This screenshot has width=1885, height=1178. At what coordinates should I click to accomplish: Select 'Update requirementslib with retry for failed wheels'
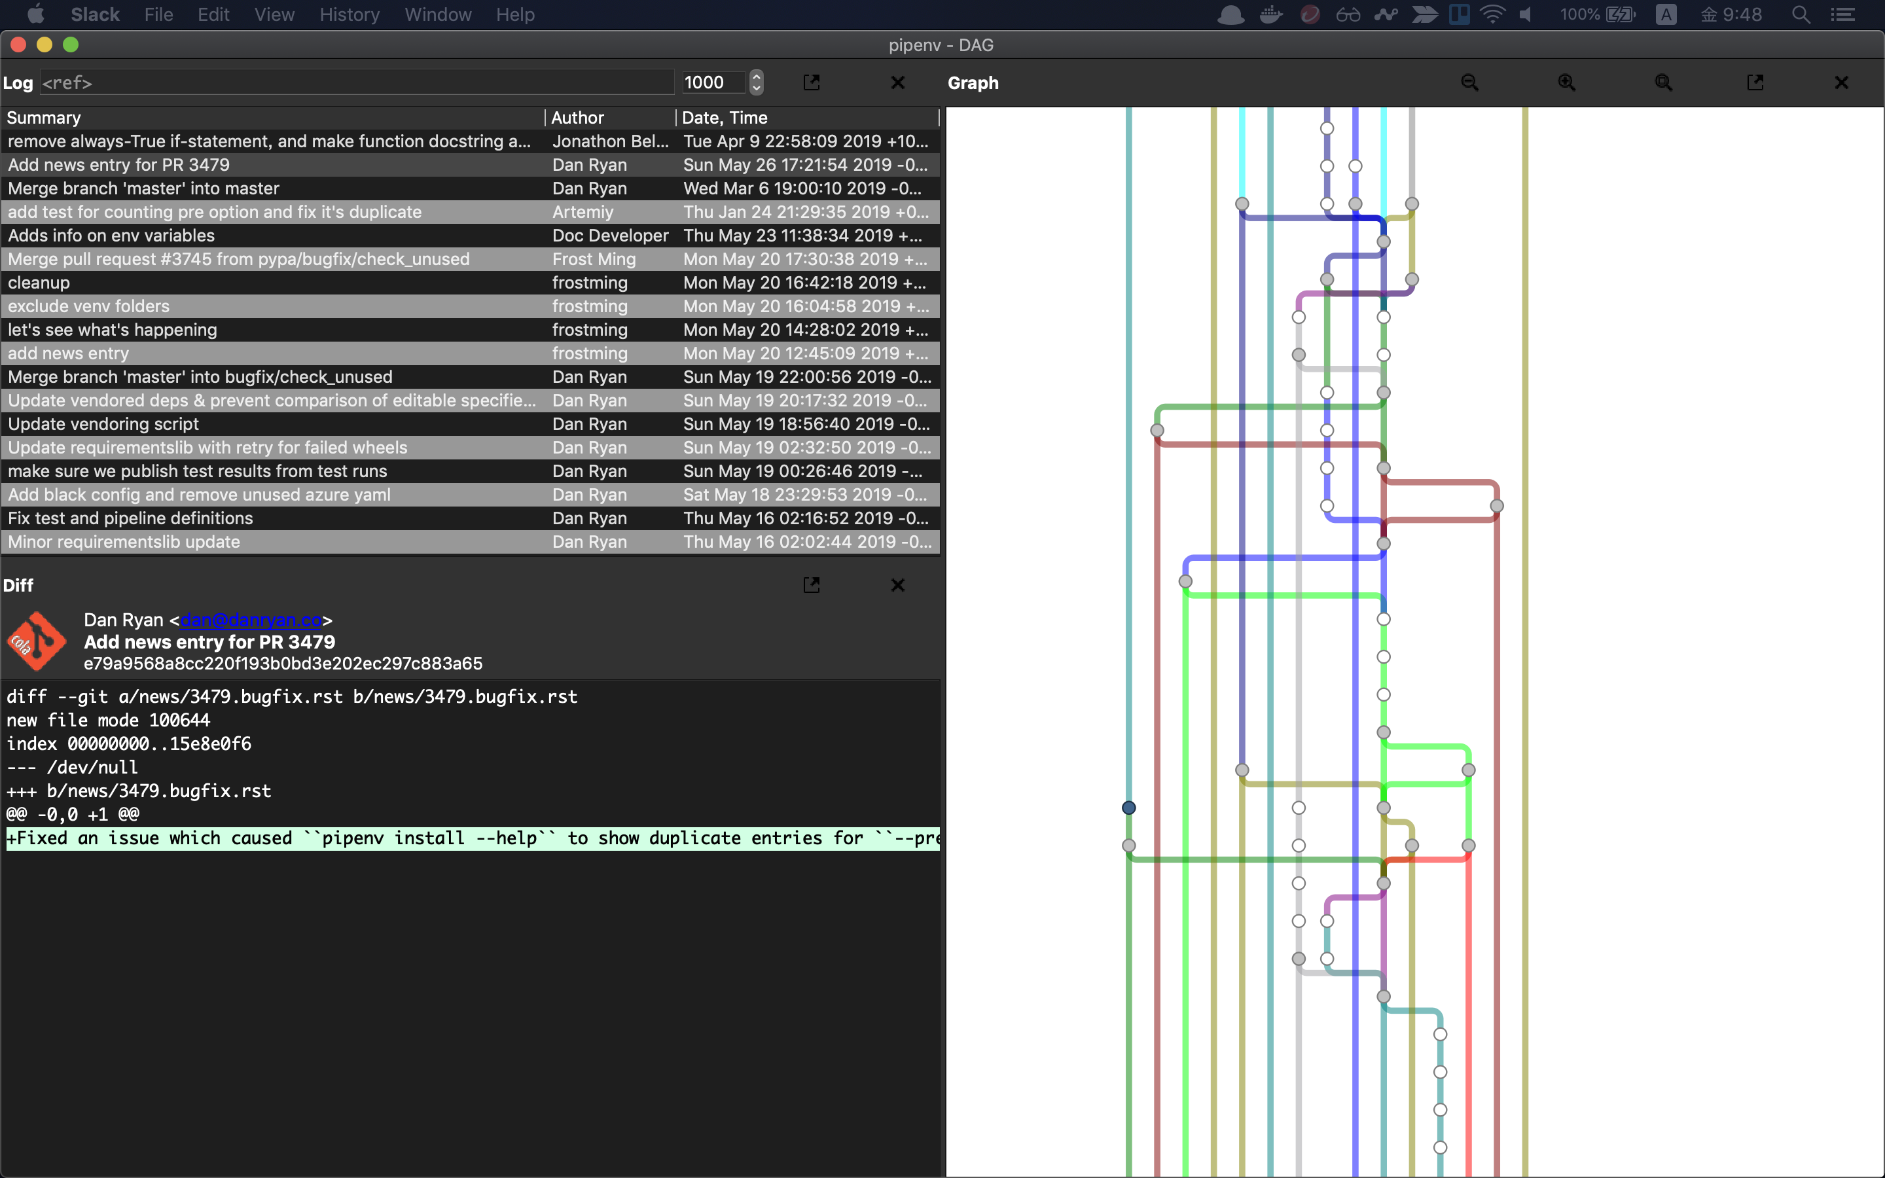471,448
